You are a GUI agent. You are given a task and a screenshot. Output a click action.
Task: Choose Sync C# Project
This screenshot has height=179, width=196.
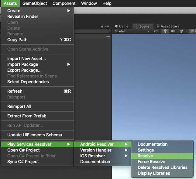point(37,162)
